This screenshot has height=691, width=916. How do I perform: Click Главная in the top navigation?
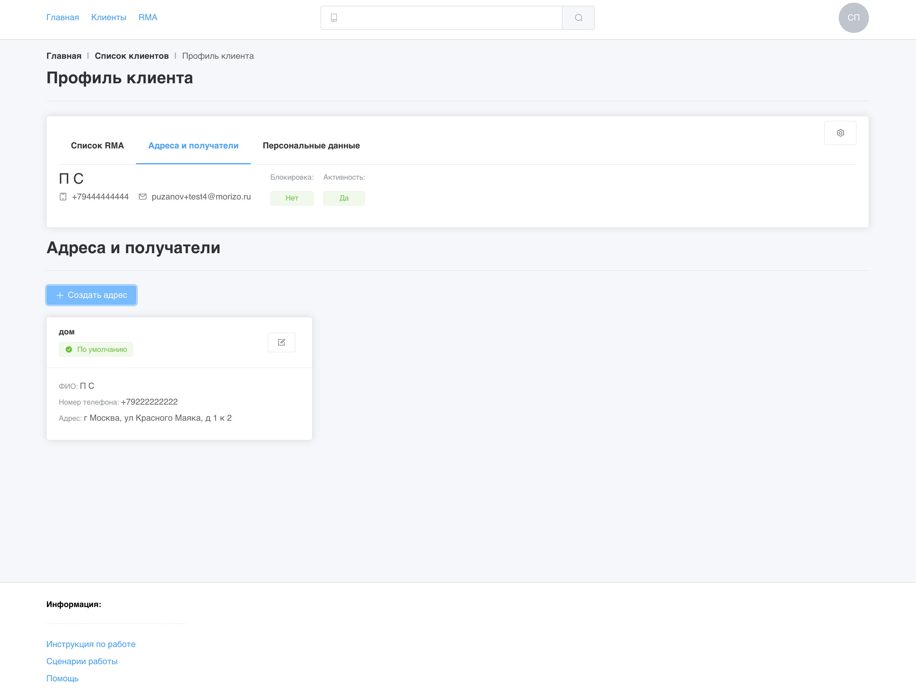63,17
